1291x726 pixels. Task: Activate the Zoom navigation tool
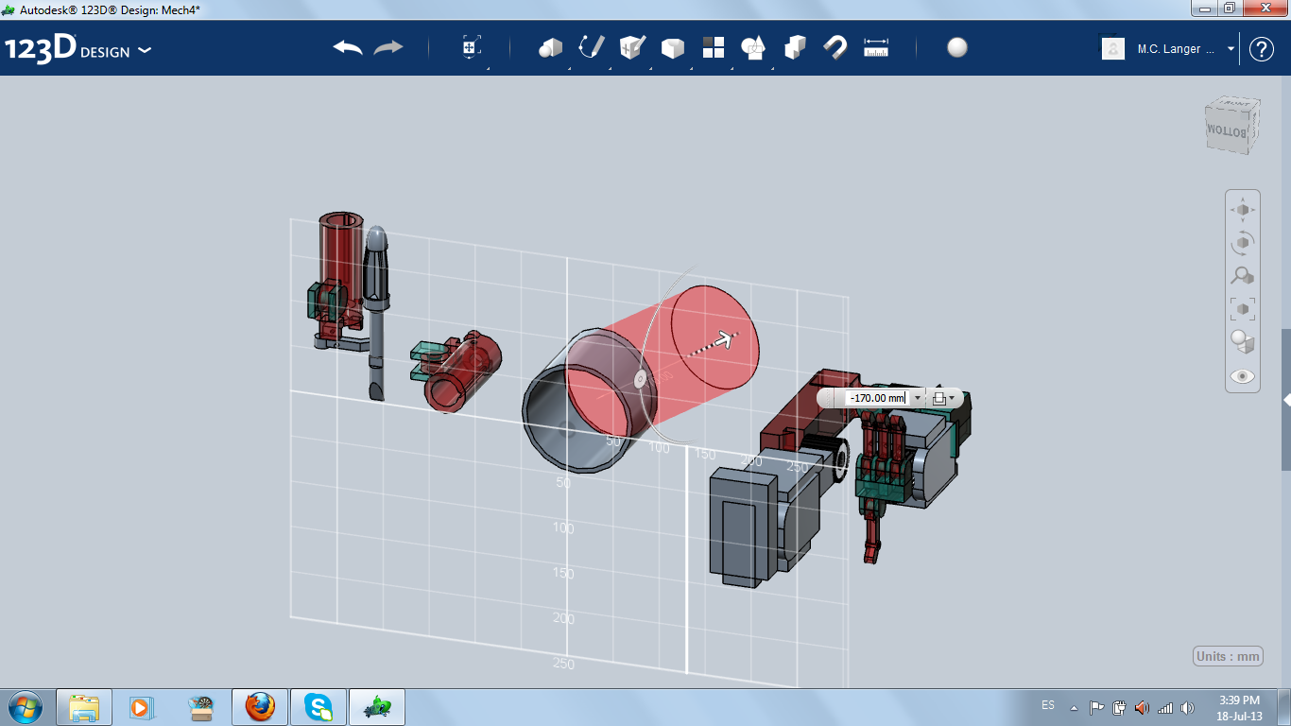1243,276
